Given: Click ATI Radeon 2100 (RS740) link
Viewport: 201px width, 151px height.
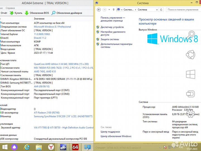Looking at the screenshot, I should [47, 113].
